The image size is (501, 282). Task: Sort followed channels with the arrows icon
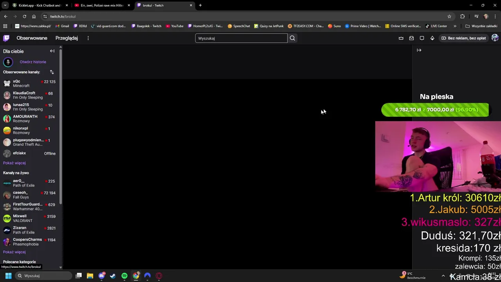point(52,72)
